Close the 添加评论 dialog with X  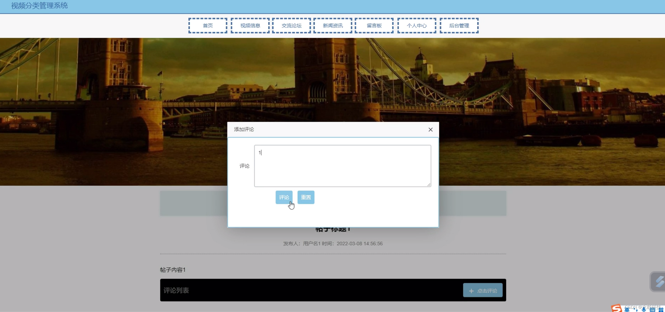tap(430, 130)
